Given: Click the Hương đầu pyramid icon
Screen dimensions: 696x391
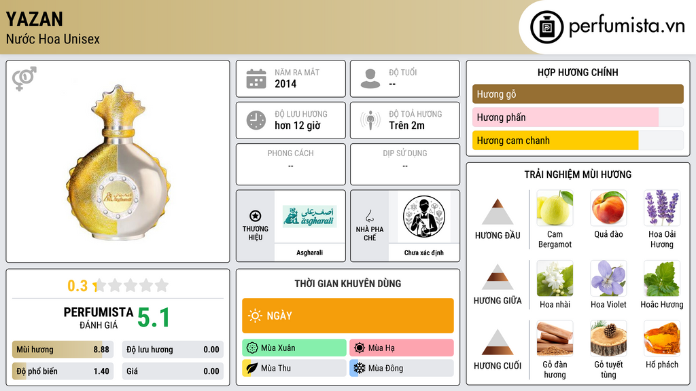Looking at the screenshot, I should click(x=498, y=212).
